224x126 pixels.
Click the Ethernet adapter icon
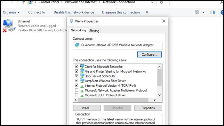click(x=9, y=26)
